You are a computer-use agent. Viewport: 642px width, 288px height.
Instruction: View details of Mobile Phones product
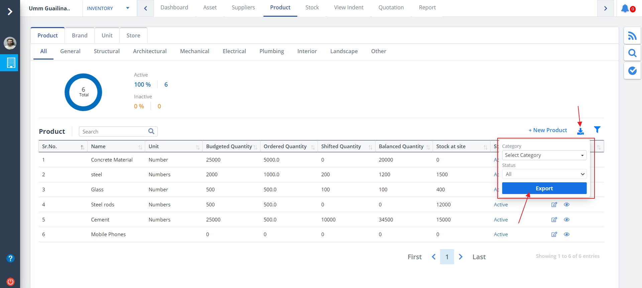point(566,234)
